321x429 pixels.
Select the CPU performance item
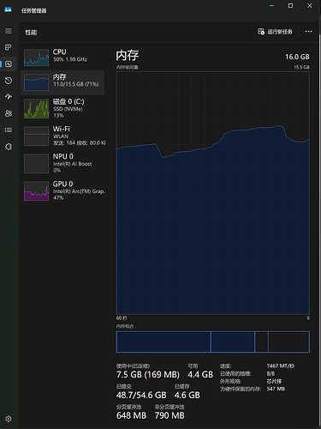coord(62,57)
